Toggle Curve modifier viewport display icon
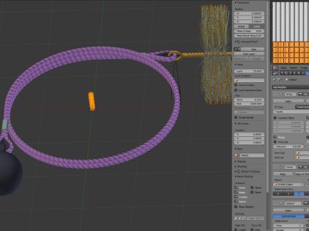 [306, 167]
